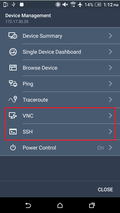Tap the Device Management header title

click(28, 16)
